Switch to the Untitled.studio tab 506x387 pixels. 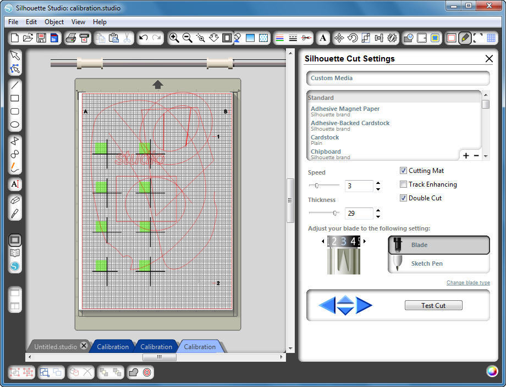tap(55, 346)
